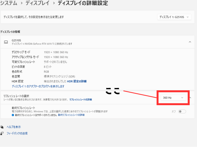The image size is (197, 147).
Task: Select the アクティブなシグナル モード value text
Action: click(x=56, y=57)
